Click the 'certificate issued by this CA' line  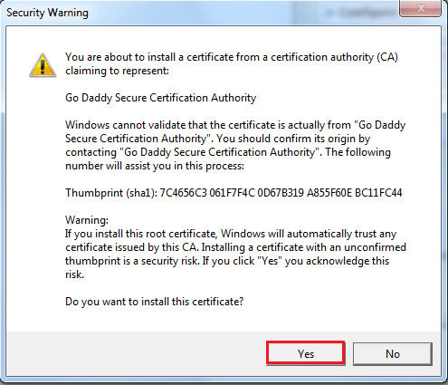pyautogui.click(x=235, y=247)
